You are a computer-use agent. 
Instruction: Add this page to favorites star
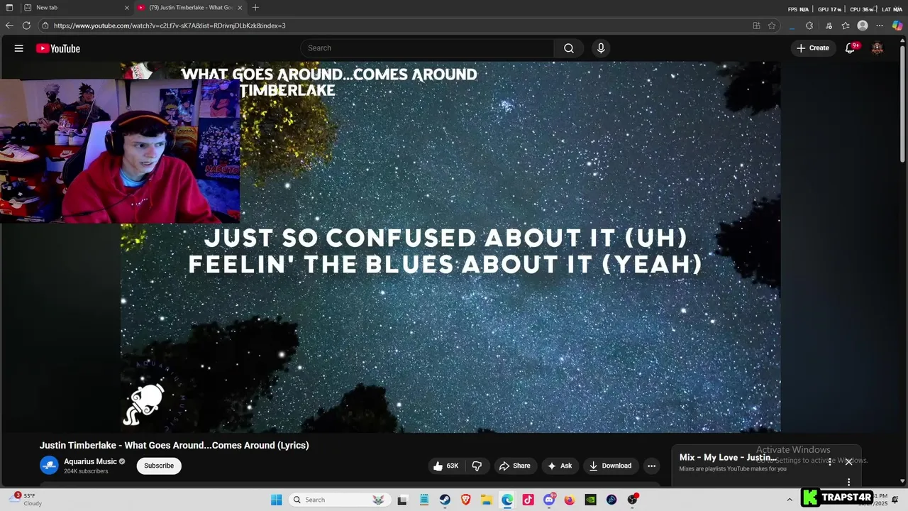[x=772, y=26]
